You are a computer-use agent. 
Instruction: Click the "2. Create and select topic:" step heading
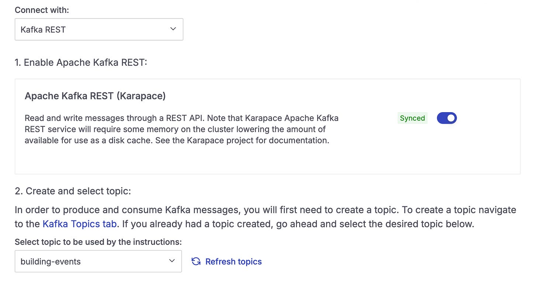tap(73, 191)
